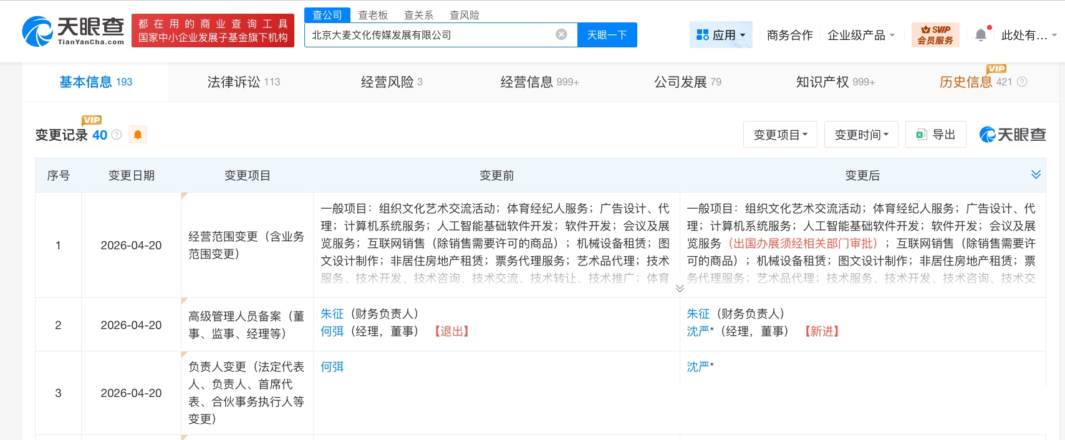Open the notification bell
The width and height of the screenshot is (1065, 440).
(981, 35)
